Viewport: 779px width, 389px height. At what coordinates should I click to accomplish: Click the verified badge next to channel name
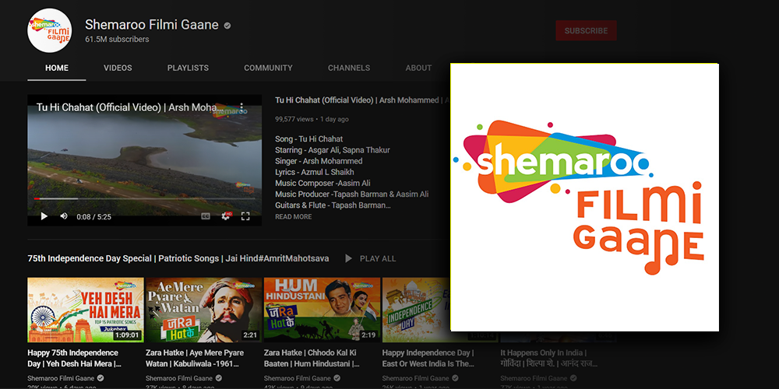coord(227,26)
